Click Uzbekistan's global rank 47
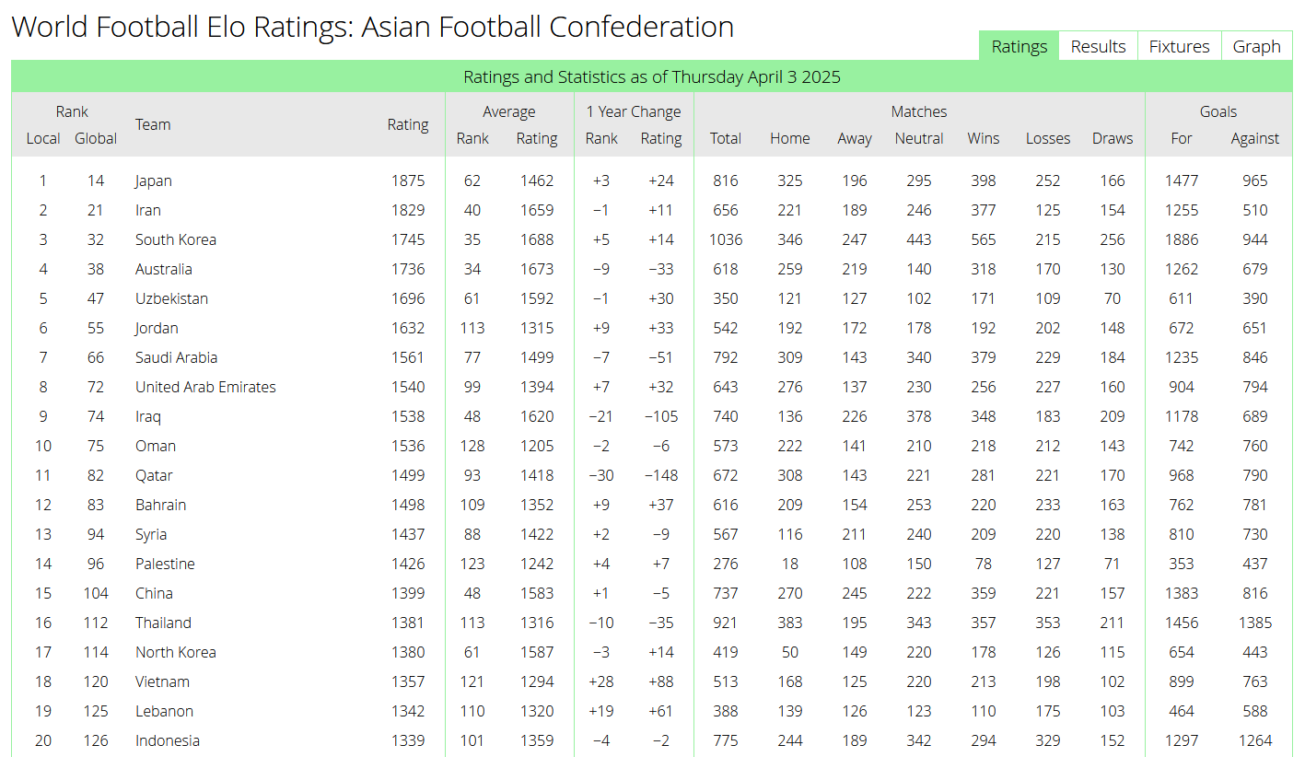 pyautogui.click(x=96, y=298)
